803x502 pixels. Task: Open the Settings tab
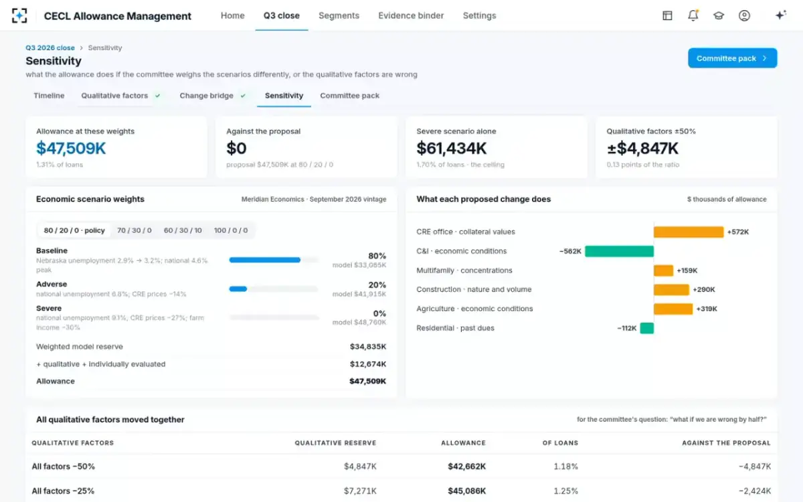(x=480, y=15)
